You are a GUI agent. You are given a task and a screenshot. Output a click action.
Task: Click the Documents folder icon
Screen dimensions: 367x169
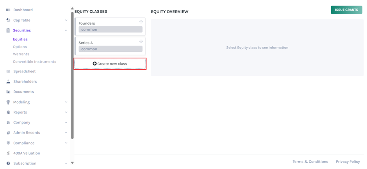8,92
